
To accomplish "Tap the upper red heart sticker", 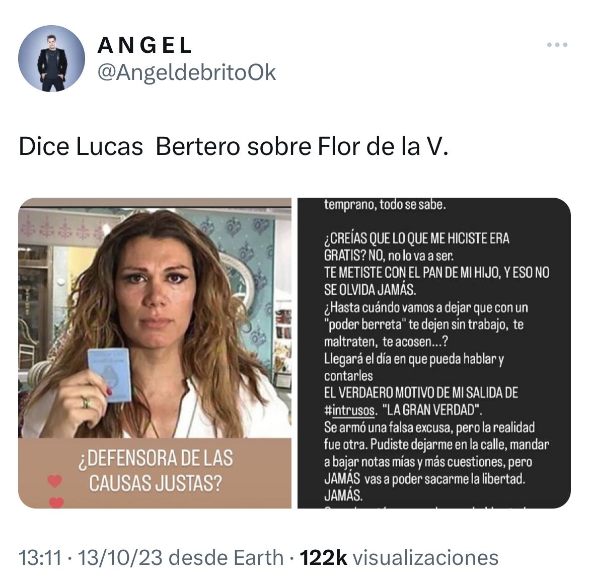I will click(x=54, y=481).
